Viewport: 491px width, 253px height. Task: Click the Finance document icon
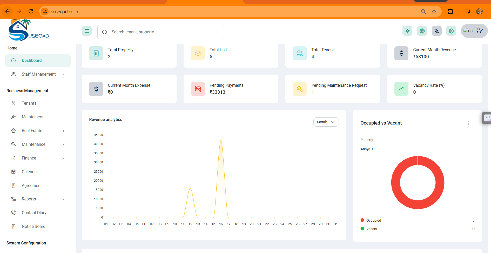click(14, 158)
